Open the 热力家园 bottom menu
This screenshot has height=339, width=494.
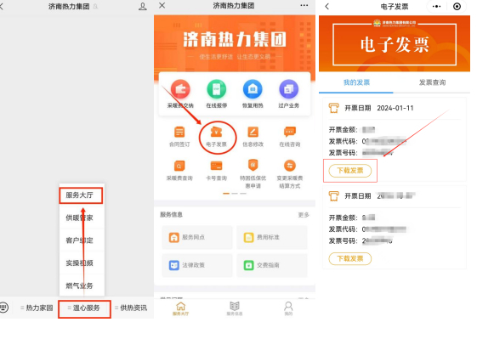point(37,308)
